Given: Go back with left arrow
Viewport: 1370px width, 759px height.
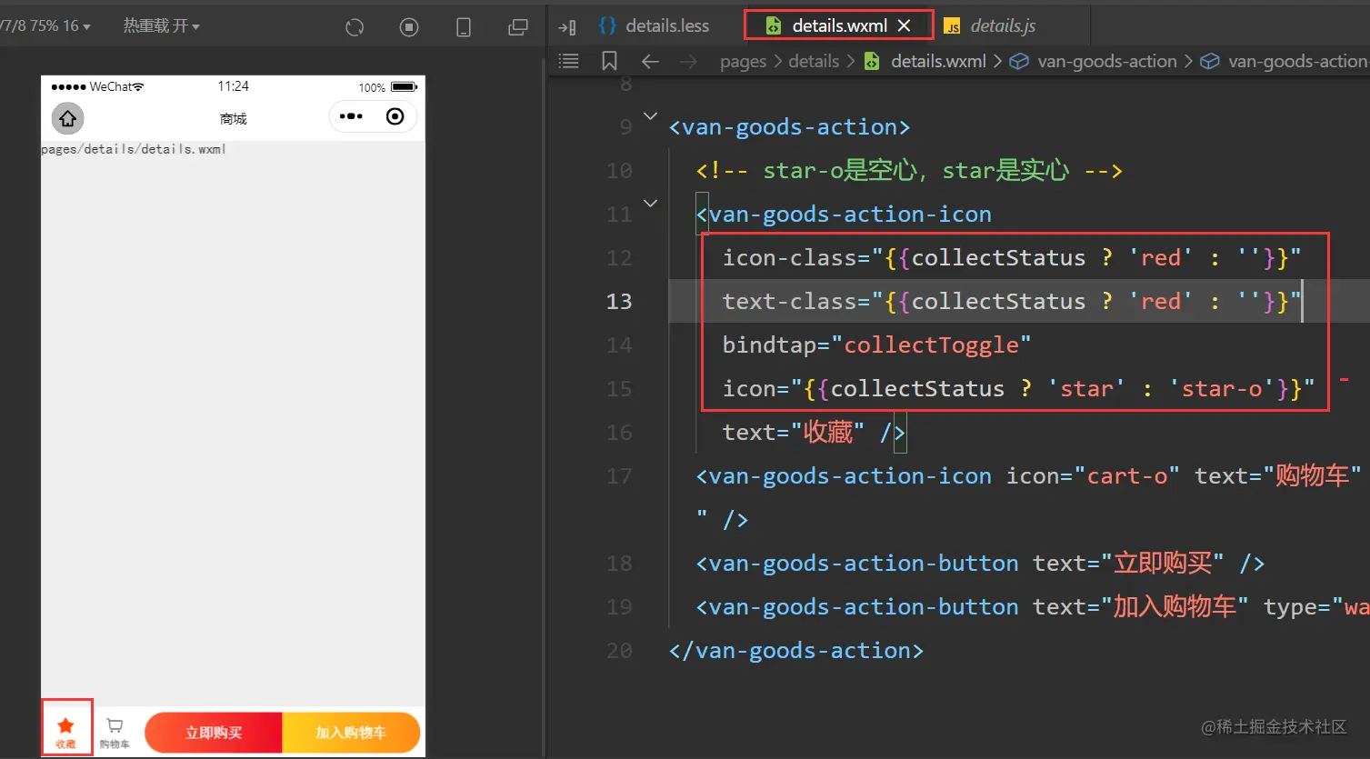Looking at the screenshot, I should click(x=650, y=61).
